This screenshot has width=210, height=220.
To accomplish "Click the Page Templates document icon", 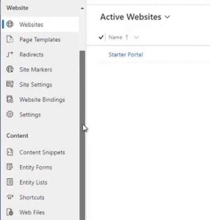I will point(10,39).
